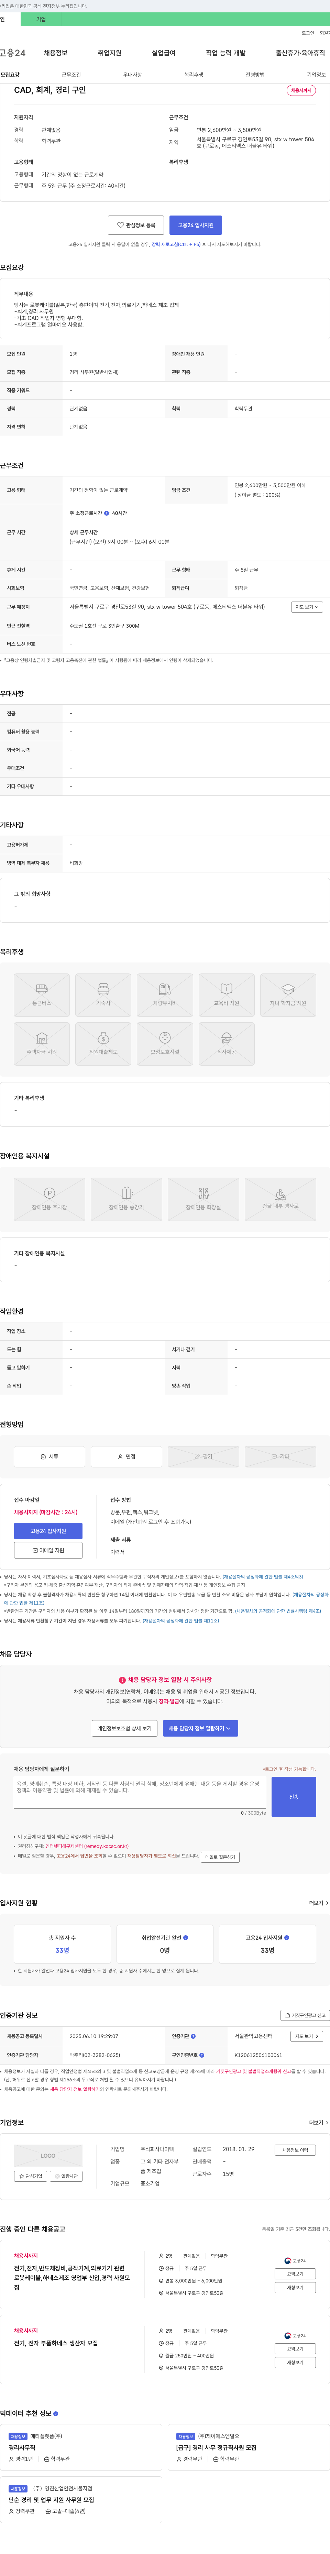
Task: Open 개인정보보호법 상세 보기
Action: point(125,1728)
